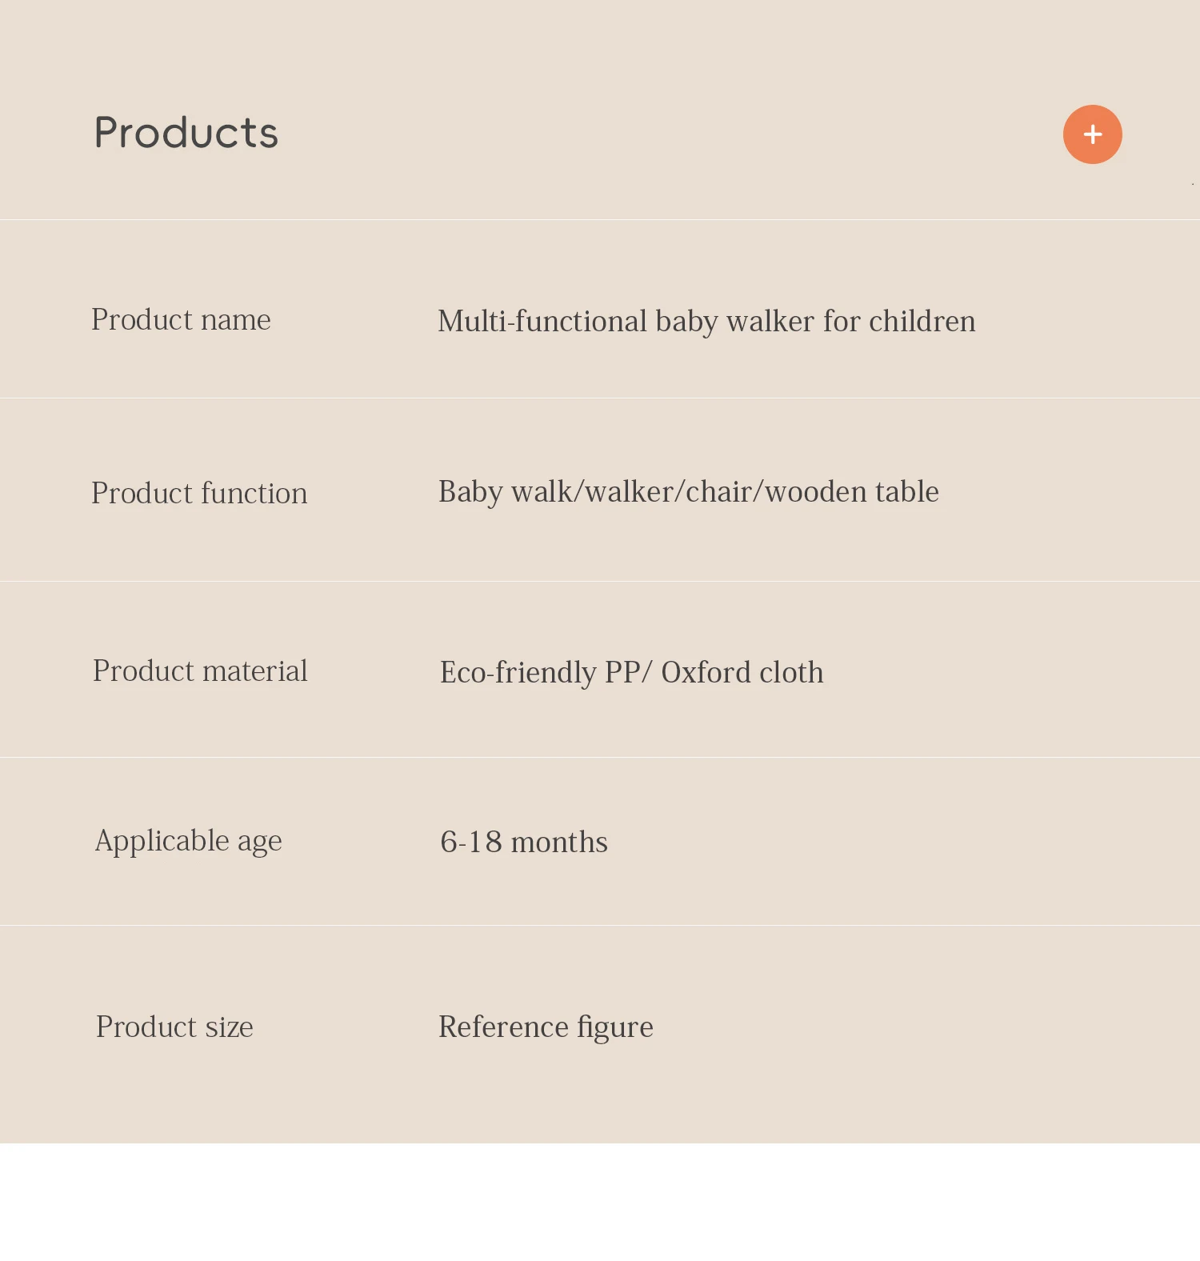The height and width of the screenshot is (1261, 1200).
Task: Click 'walker' in the product function value
Action: coord(630,492)
